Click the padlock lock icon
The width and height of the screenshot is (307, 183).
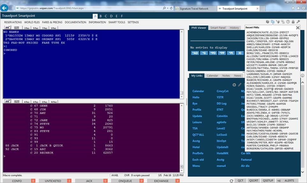pos(293,22)
